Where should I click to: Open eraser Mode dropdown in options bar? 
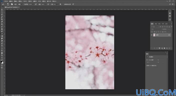click(20, 4)
